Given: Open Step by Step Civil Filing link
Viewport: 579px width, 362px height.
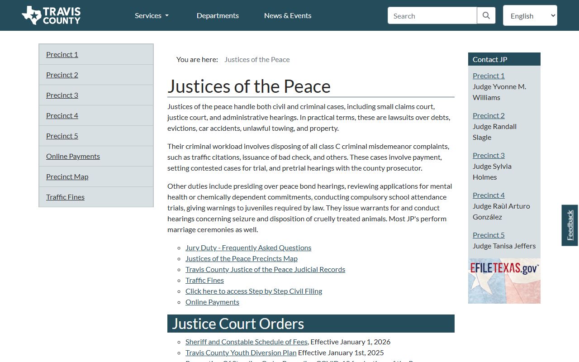Looking at the screenshot, I should point(254,291).
